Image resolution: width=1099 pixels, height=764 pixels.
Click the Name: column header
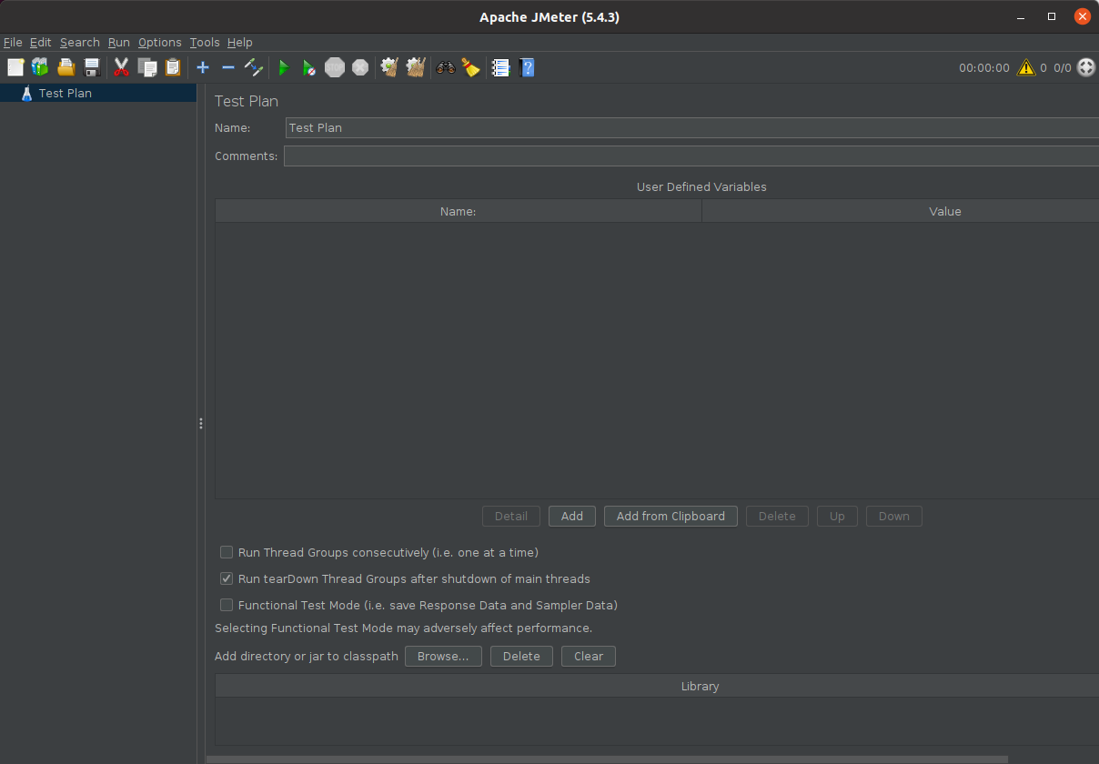coord(459,211)
